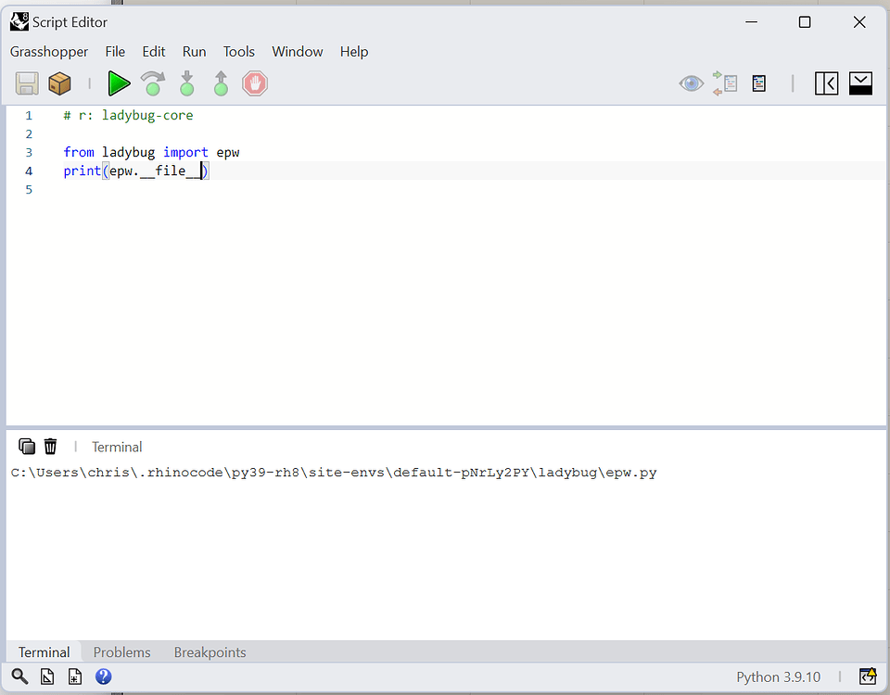Image resolution: width=890 pixels, height=695 pixels.
Task: Stop script execution using the stop sign icon
Action: pyautogui.click(x=253, y=83)
